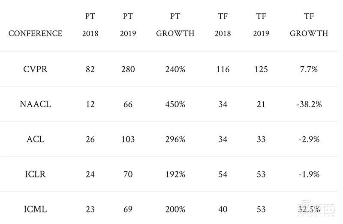343x224 pixels.
Task: Click CVPR's 240% PT growth cell
Action: tap(175, 69)
